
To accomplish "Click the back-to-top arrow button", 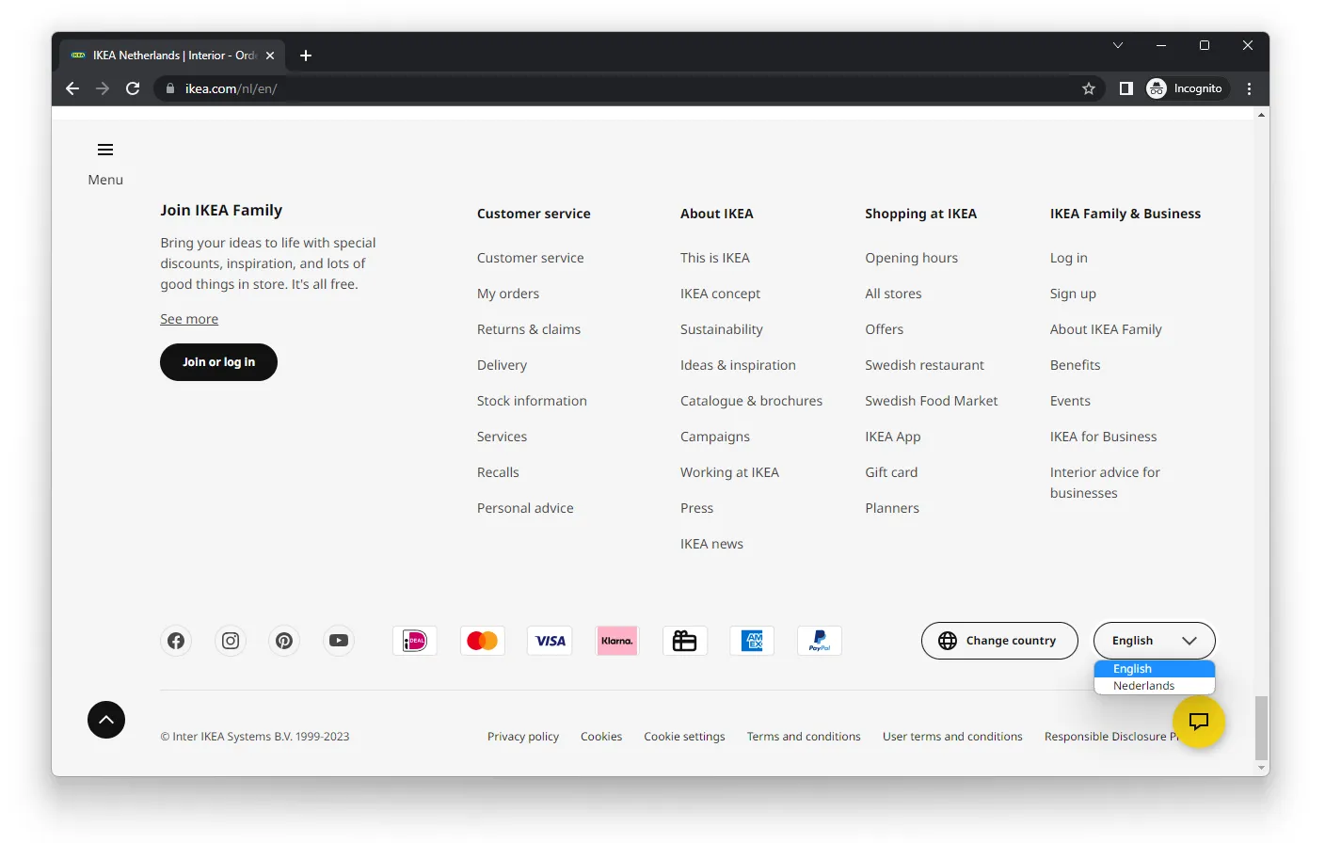I will [x=106, y=720].
